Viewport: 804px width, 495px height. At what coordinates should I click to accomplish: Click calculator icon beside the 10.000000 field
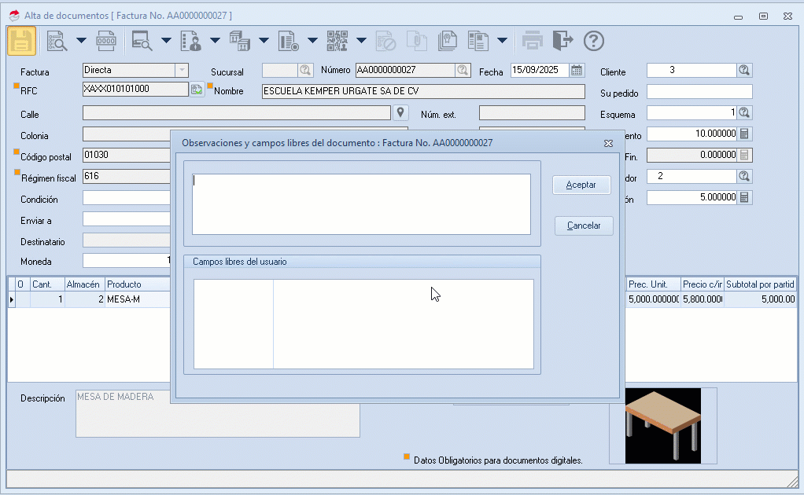click(744, 134)
